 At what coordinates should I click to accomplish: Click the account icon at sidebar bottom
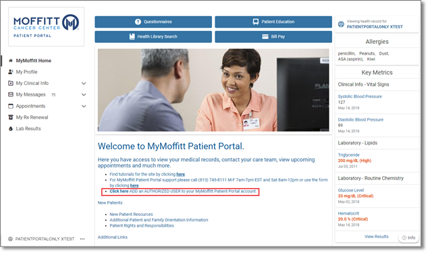pyautogui.click(x=10, y=239)
